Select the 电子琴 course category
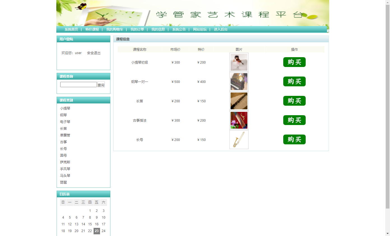 click(x=65, y=122)
